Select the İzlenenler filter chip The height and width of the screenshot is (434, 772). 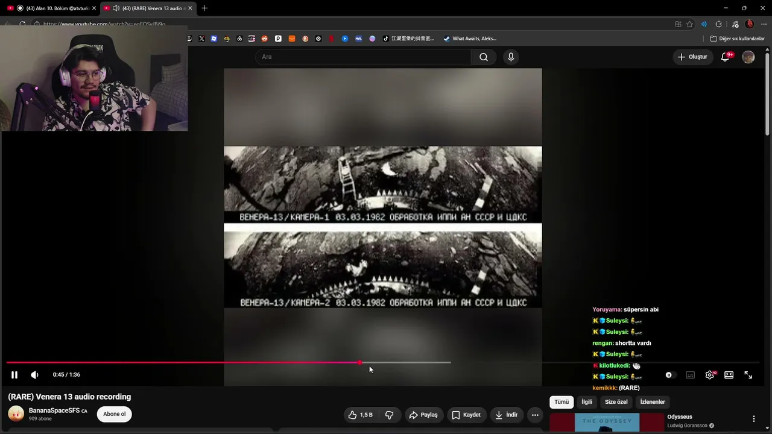tap(653, 402)
